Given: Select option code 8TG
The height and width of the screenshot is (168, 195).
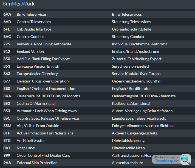Looking at the screenshot, I should point(7,141).
